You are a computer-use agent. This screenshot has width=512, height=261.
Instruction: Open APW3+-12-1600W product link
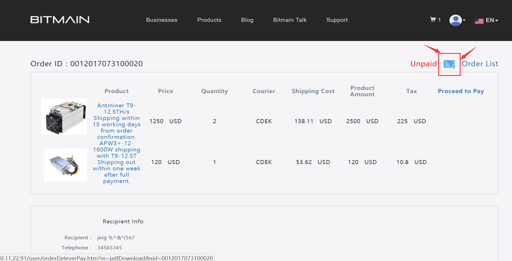point(117,162)
